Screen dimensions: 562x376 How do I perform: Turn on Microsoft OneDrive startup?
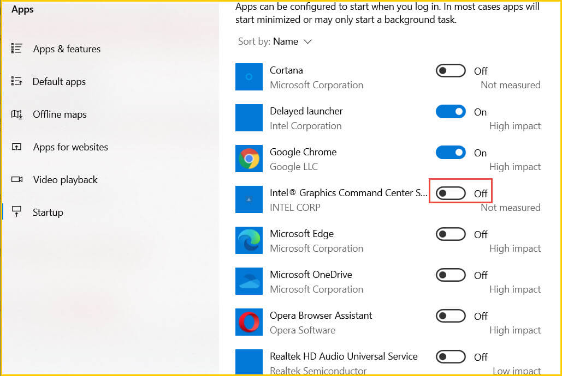pos(450,275)
